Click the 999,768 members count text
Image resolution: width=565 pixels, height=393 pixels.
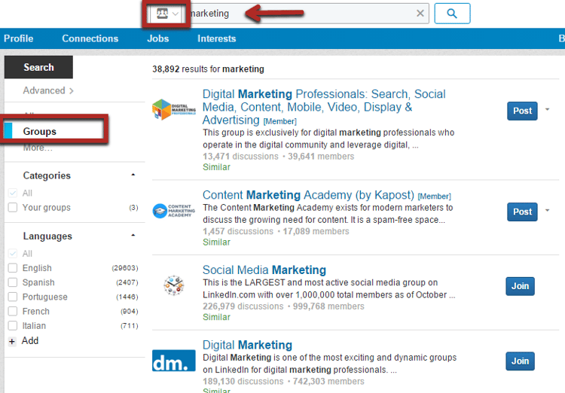click(328, 306)
